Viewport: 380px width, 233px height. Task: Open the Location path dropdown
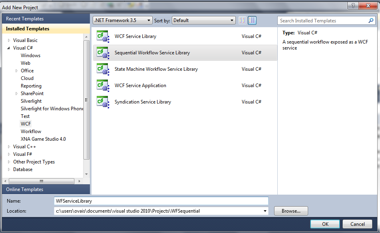[x=265, y=211]
